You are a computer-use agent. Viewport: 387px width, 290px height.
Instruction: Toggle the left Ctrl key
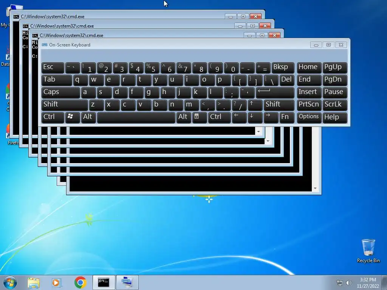(53, 117)
